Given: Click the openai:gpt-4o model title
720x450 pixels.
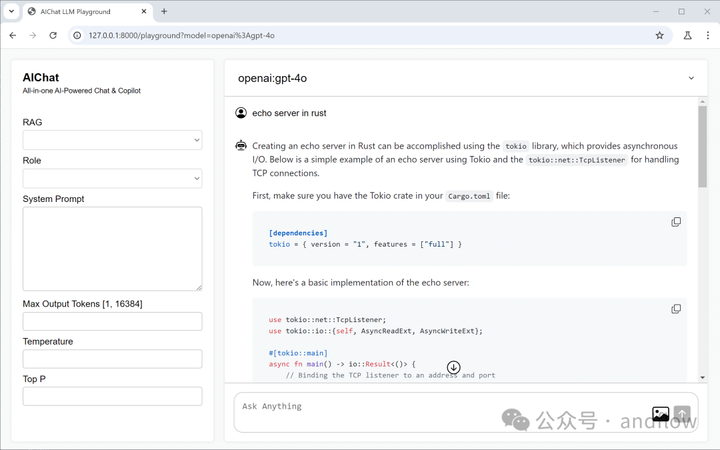Looking at the screenshot, I should point(272,79).
